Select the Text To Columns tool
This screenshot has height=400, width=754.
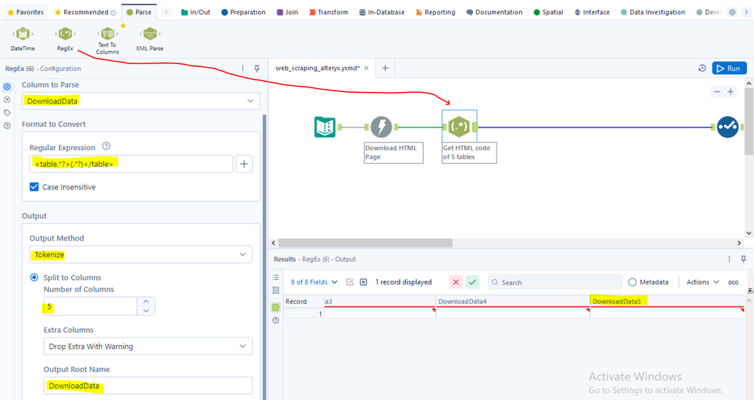[x=108, y=40]
